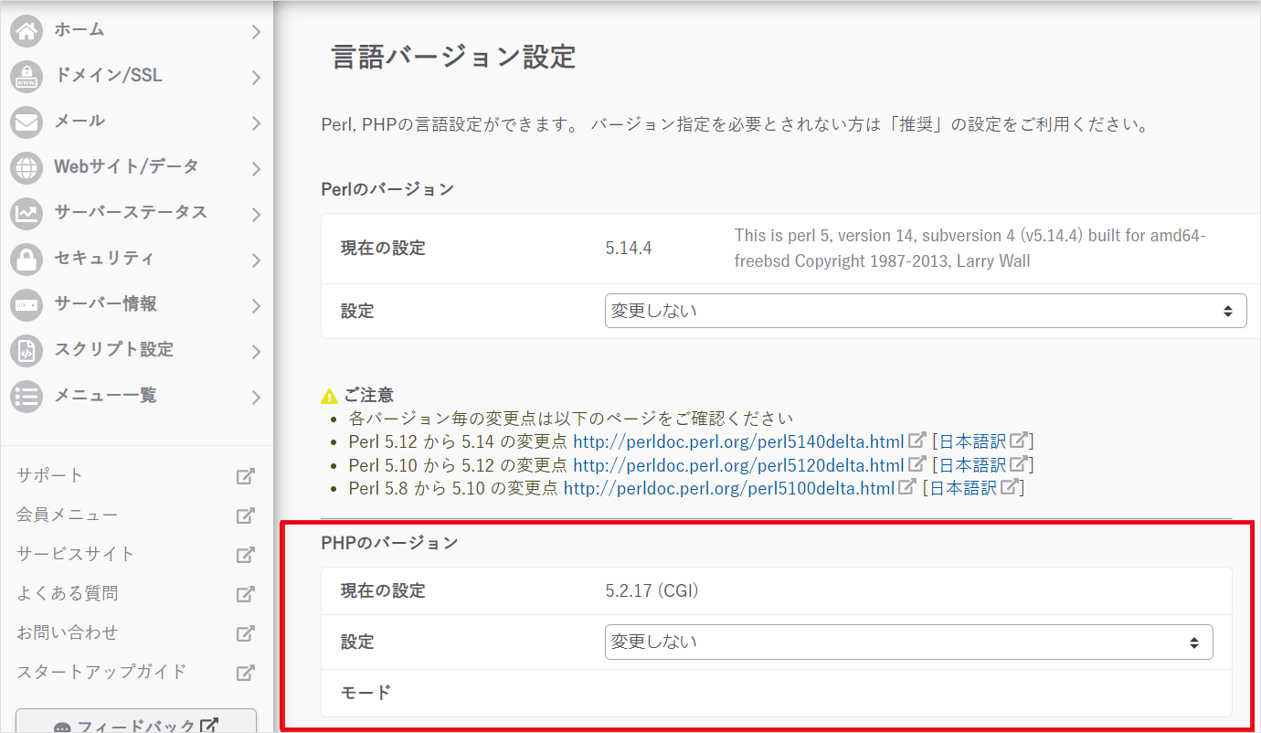Click the Domain/SSL lock icon
The image size is (1261, 733).
[x=26, y=77]
